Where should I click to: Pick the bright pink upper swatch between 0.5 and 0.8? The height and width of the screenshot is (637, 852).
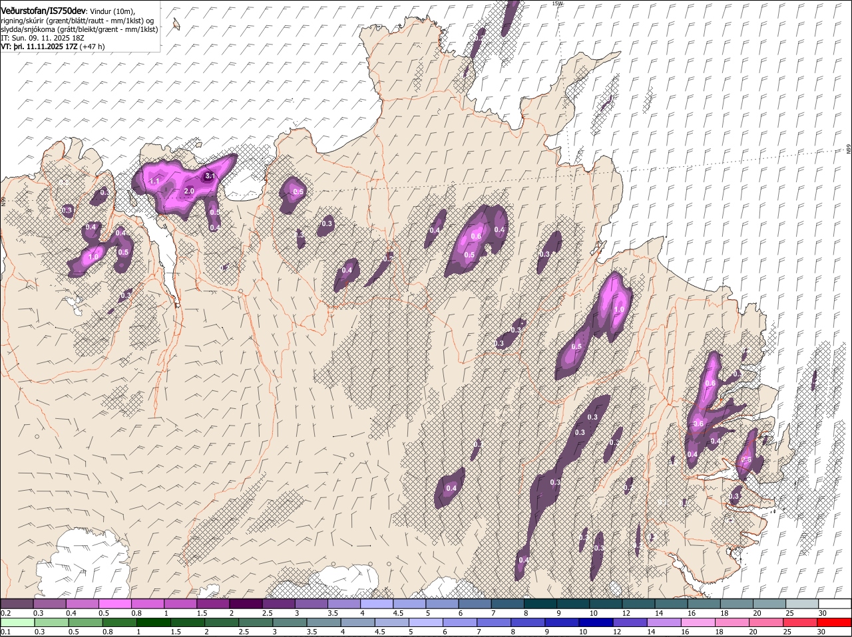tap(114, 603)
